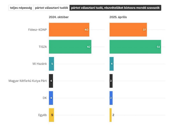Select the pártot választani tudók tab

point(52,8)
